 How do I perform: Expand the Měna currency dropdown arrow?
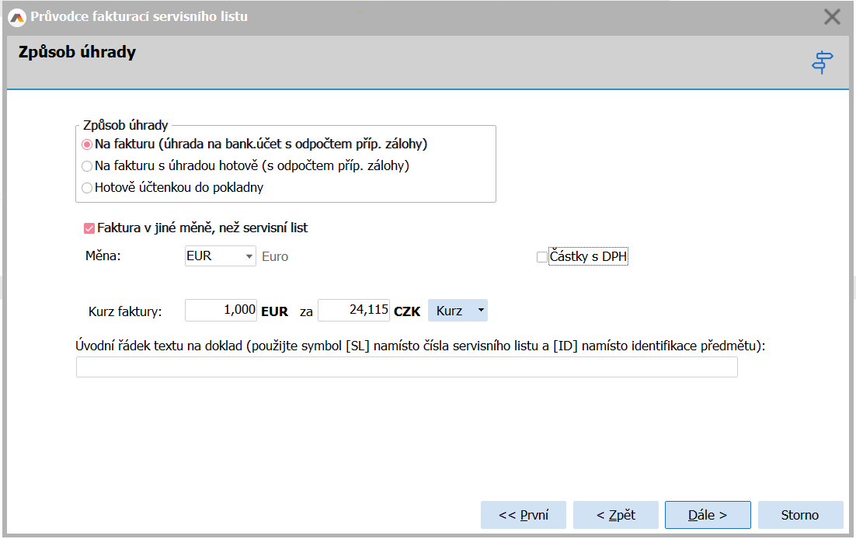pyautogui.click(x=248, y=256)
